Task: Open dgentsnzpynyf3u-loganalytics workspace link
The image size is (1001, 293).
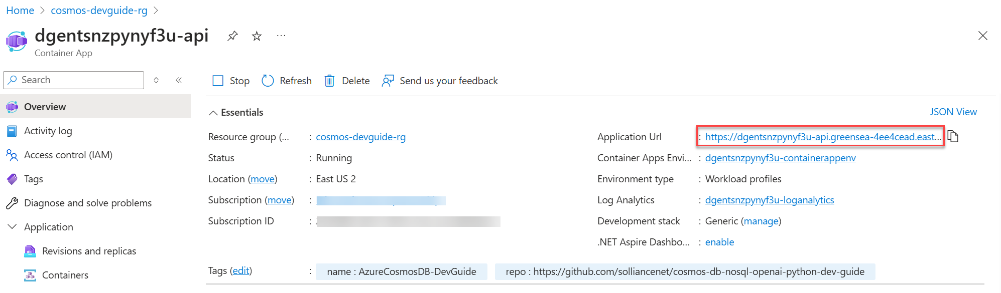Action: coord(769,200)
